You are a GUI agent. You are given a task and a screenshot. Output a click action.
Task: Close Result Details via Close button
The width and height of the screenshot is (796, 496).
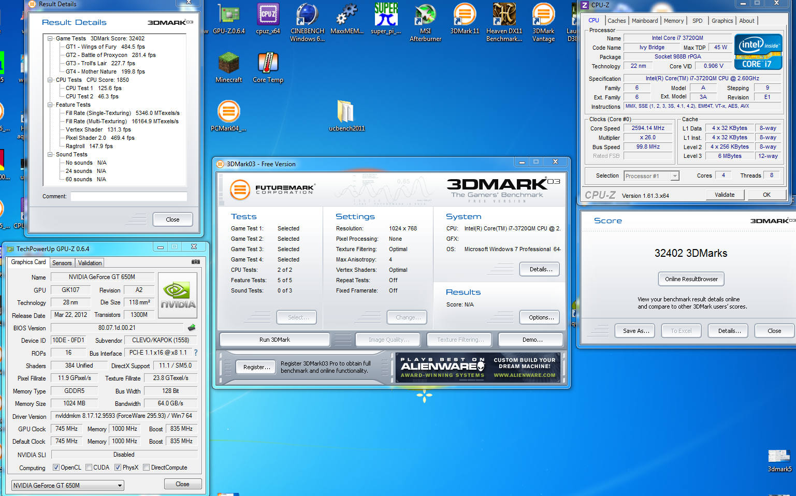coord(172,220)
